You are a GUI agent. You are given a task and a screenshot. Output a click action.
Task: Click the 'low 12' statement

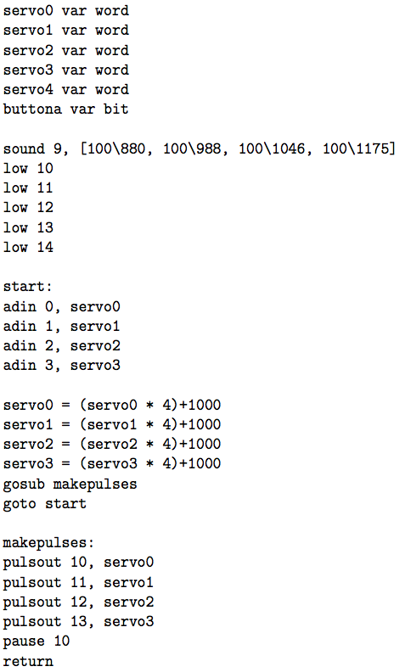(28, 207)
